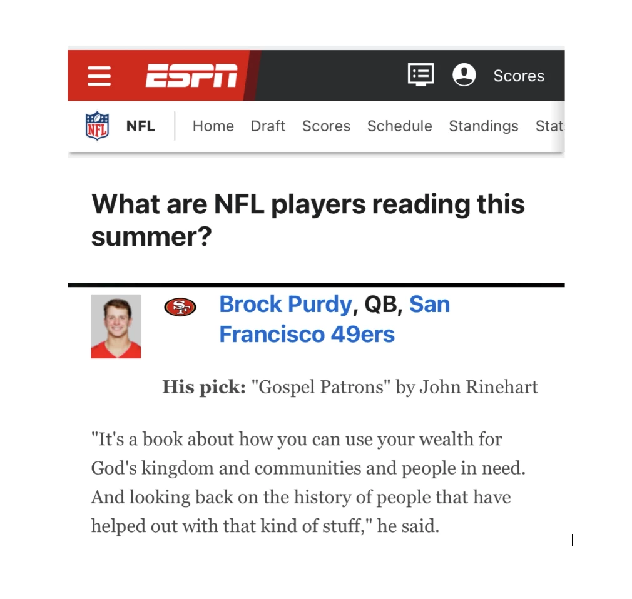Open the hamburger menu icon

pyautogui.click(x=99, y=76)
